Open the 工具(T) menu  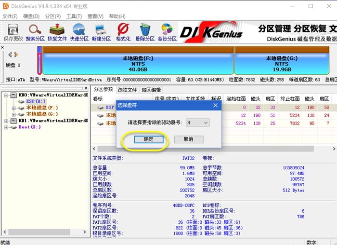74,16
